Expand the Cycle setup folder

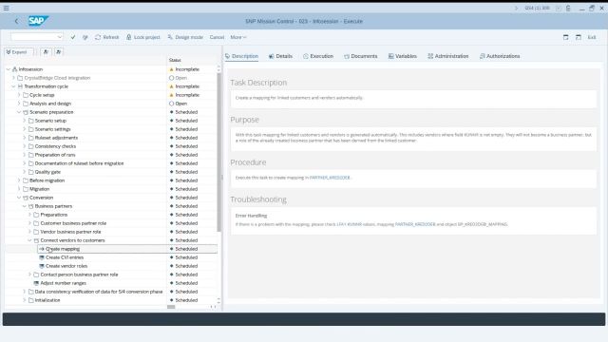tap(19, 95)
